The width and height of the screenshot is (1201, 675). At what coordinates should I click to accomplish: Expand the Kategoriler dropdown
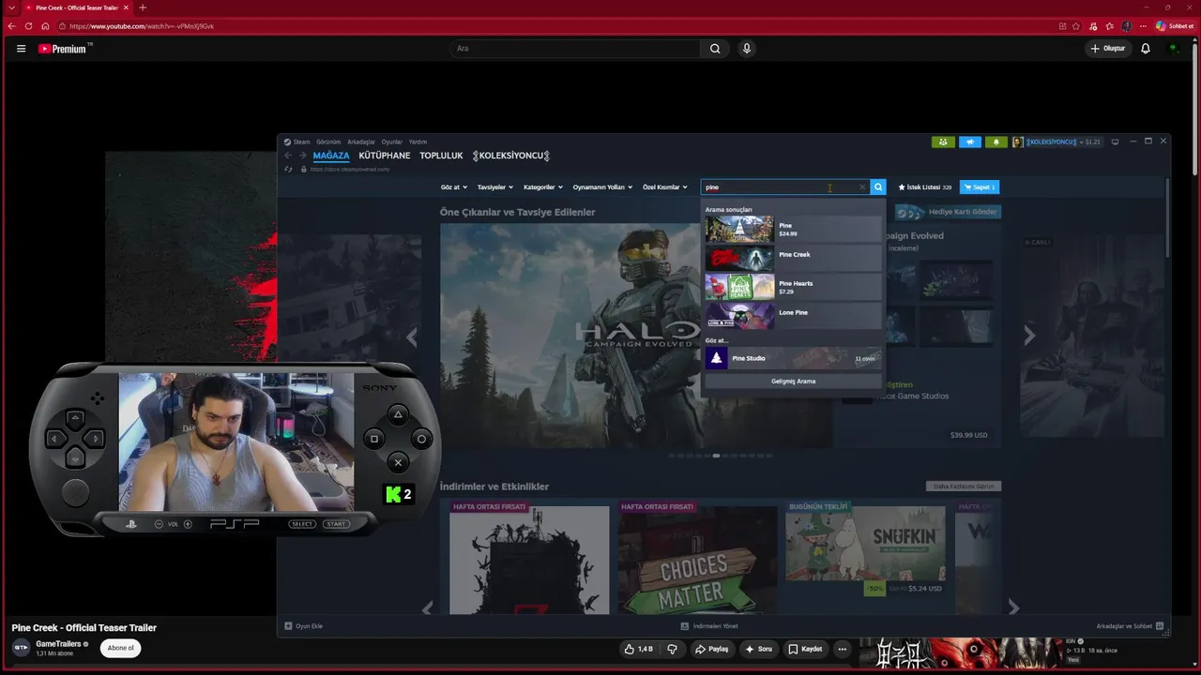click(x=543, y=187)
